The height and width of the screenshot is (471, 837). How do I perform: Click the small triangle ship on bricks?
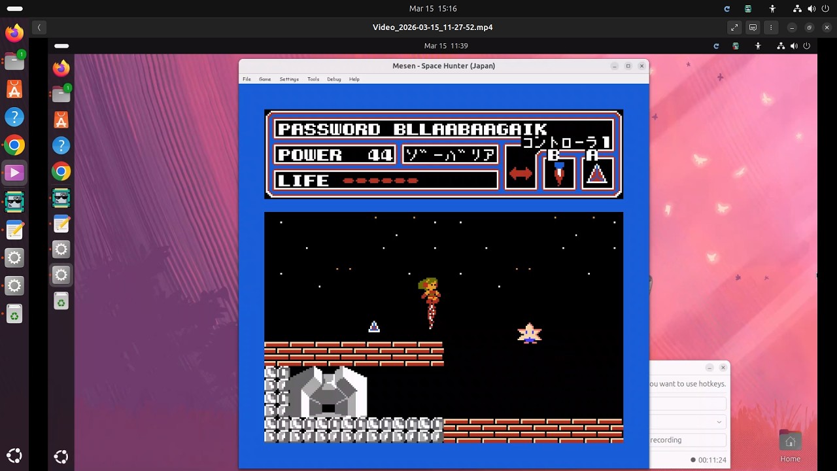click(x=374, y=326)
